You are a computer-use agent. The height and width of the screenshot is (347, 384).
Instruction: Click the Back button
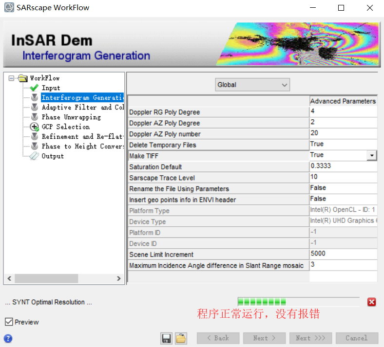click(x=218, y=338)
